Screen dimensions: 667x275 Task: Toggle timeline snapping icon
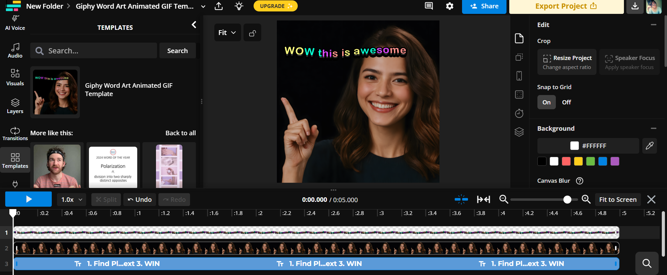461,199
